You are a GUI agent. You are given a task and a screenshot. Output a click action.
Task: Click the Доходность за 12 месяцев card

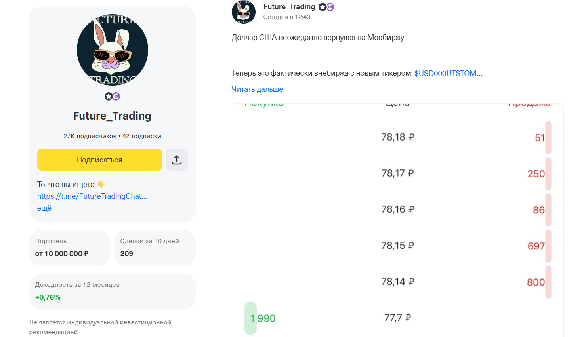point(112,291)
